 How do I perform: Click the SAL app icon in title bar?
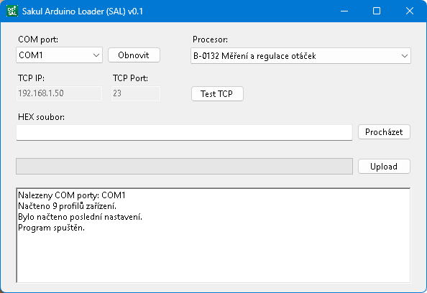click(12, 11)
